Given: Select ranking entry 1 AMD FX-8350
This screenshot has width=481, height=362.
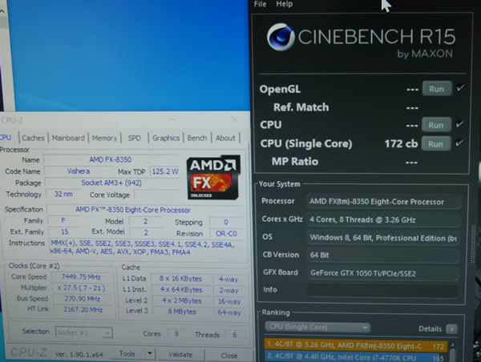Looking at the screenshot, I should (356, 345).
